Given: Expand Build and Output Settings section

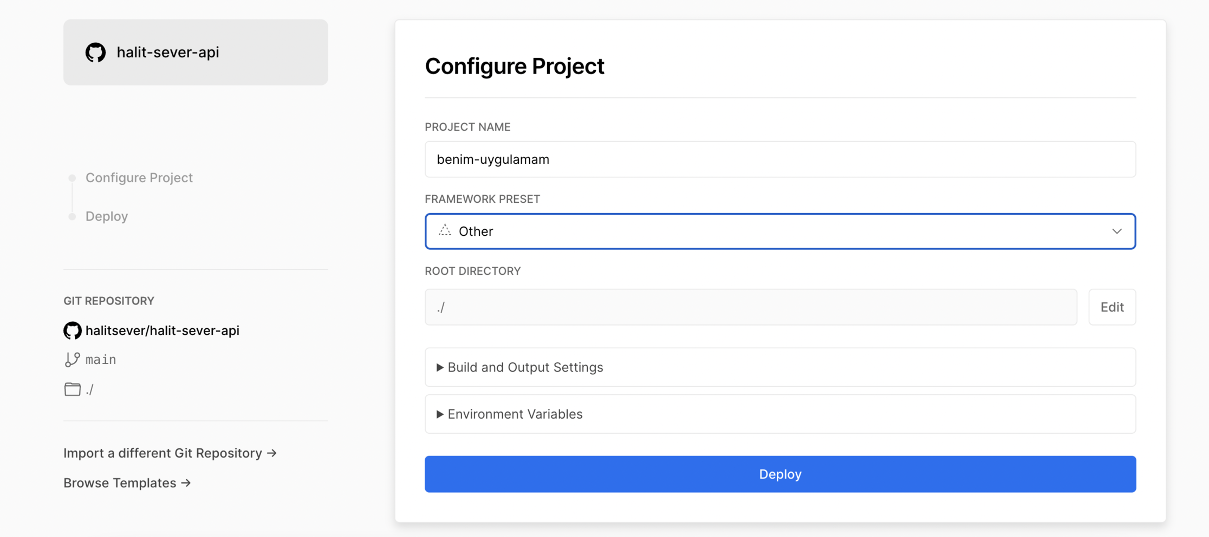Looking at the screenshot, I should click(780, 367).
